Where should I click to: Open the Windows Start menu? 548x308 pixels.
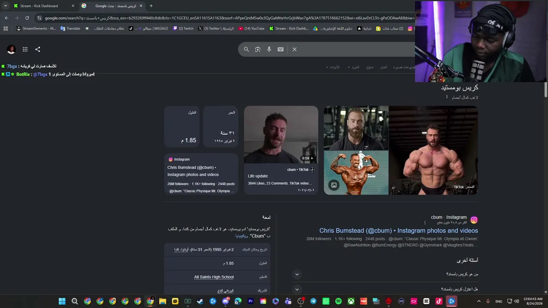point(62,301)
